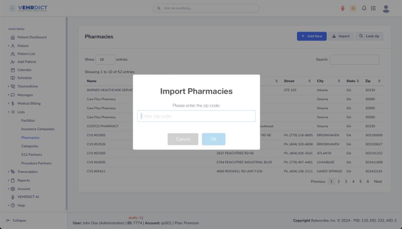Expand the Account chevron
The width and height of the screenshot is (402, 229).
[9, 189]
